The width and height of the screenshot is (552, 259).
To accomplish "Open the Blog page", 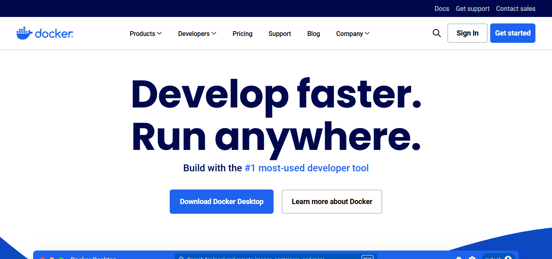I will pos(314,34).
